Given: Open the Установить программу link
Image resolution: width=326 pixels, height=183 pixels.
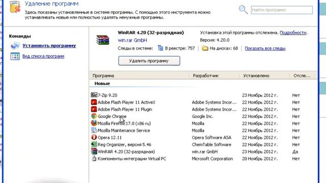Looking at the screenshot, I should pos(49,46).
